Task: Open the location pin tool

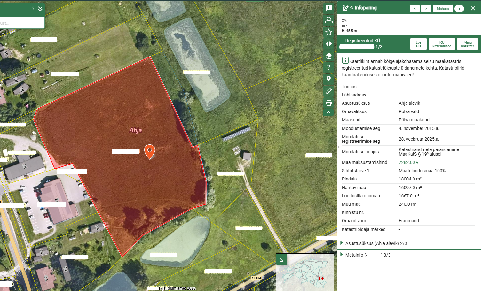Action: [x=328, y=79]
